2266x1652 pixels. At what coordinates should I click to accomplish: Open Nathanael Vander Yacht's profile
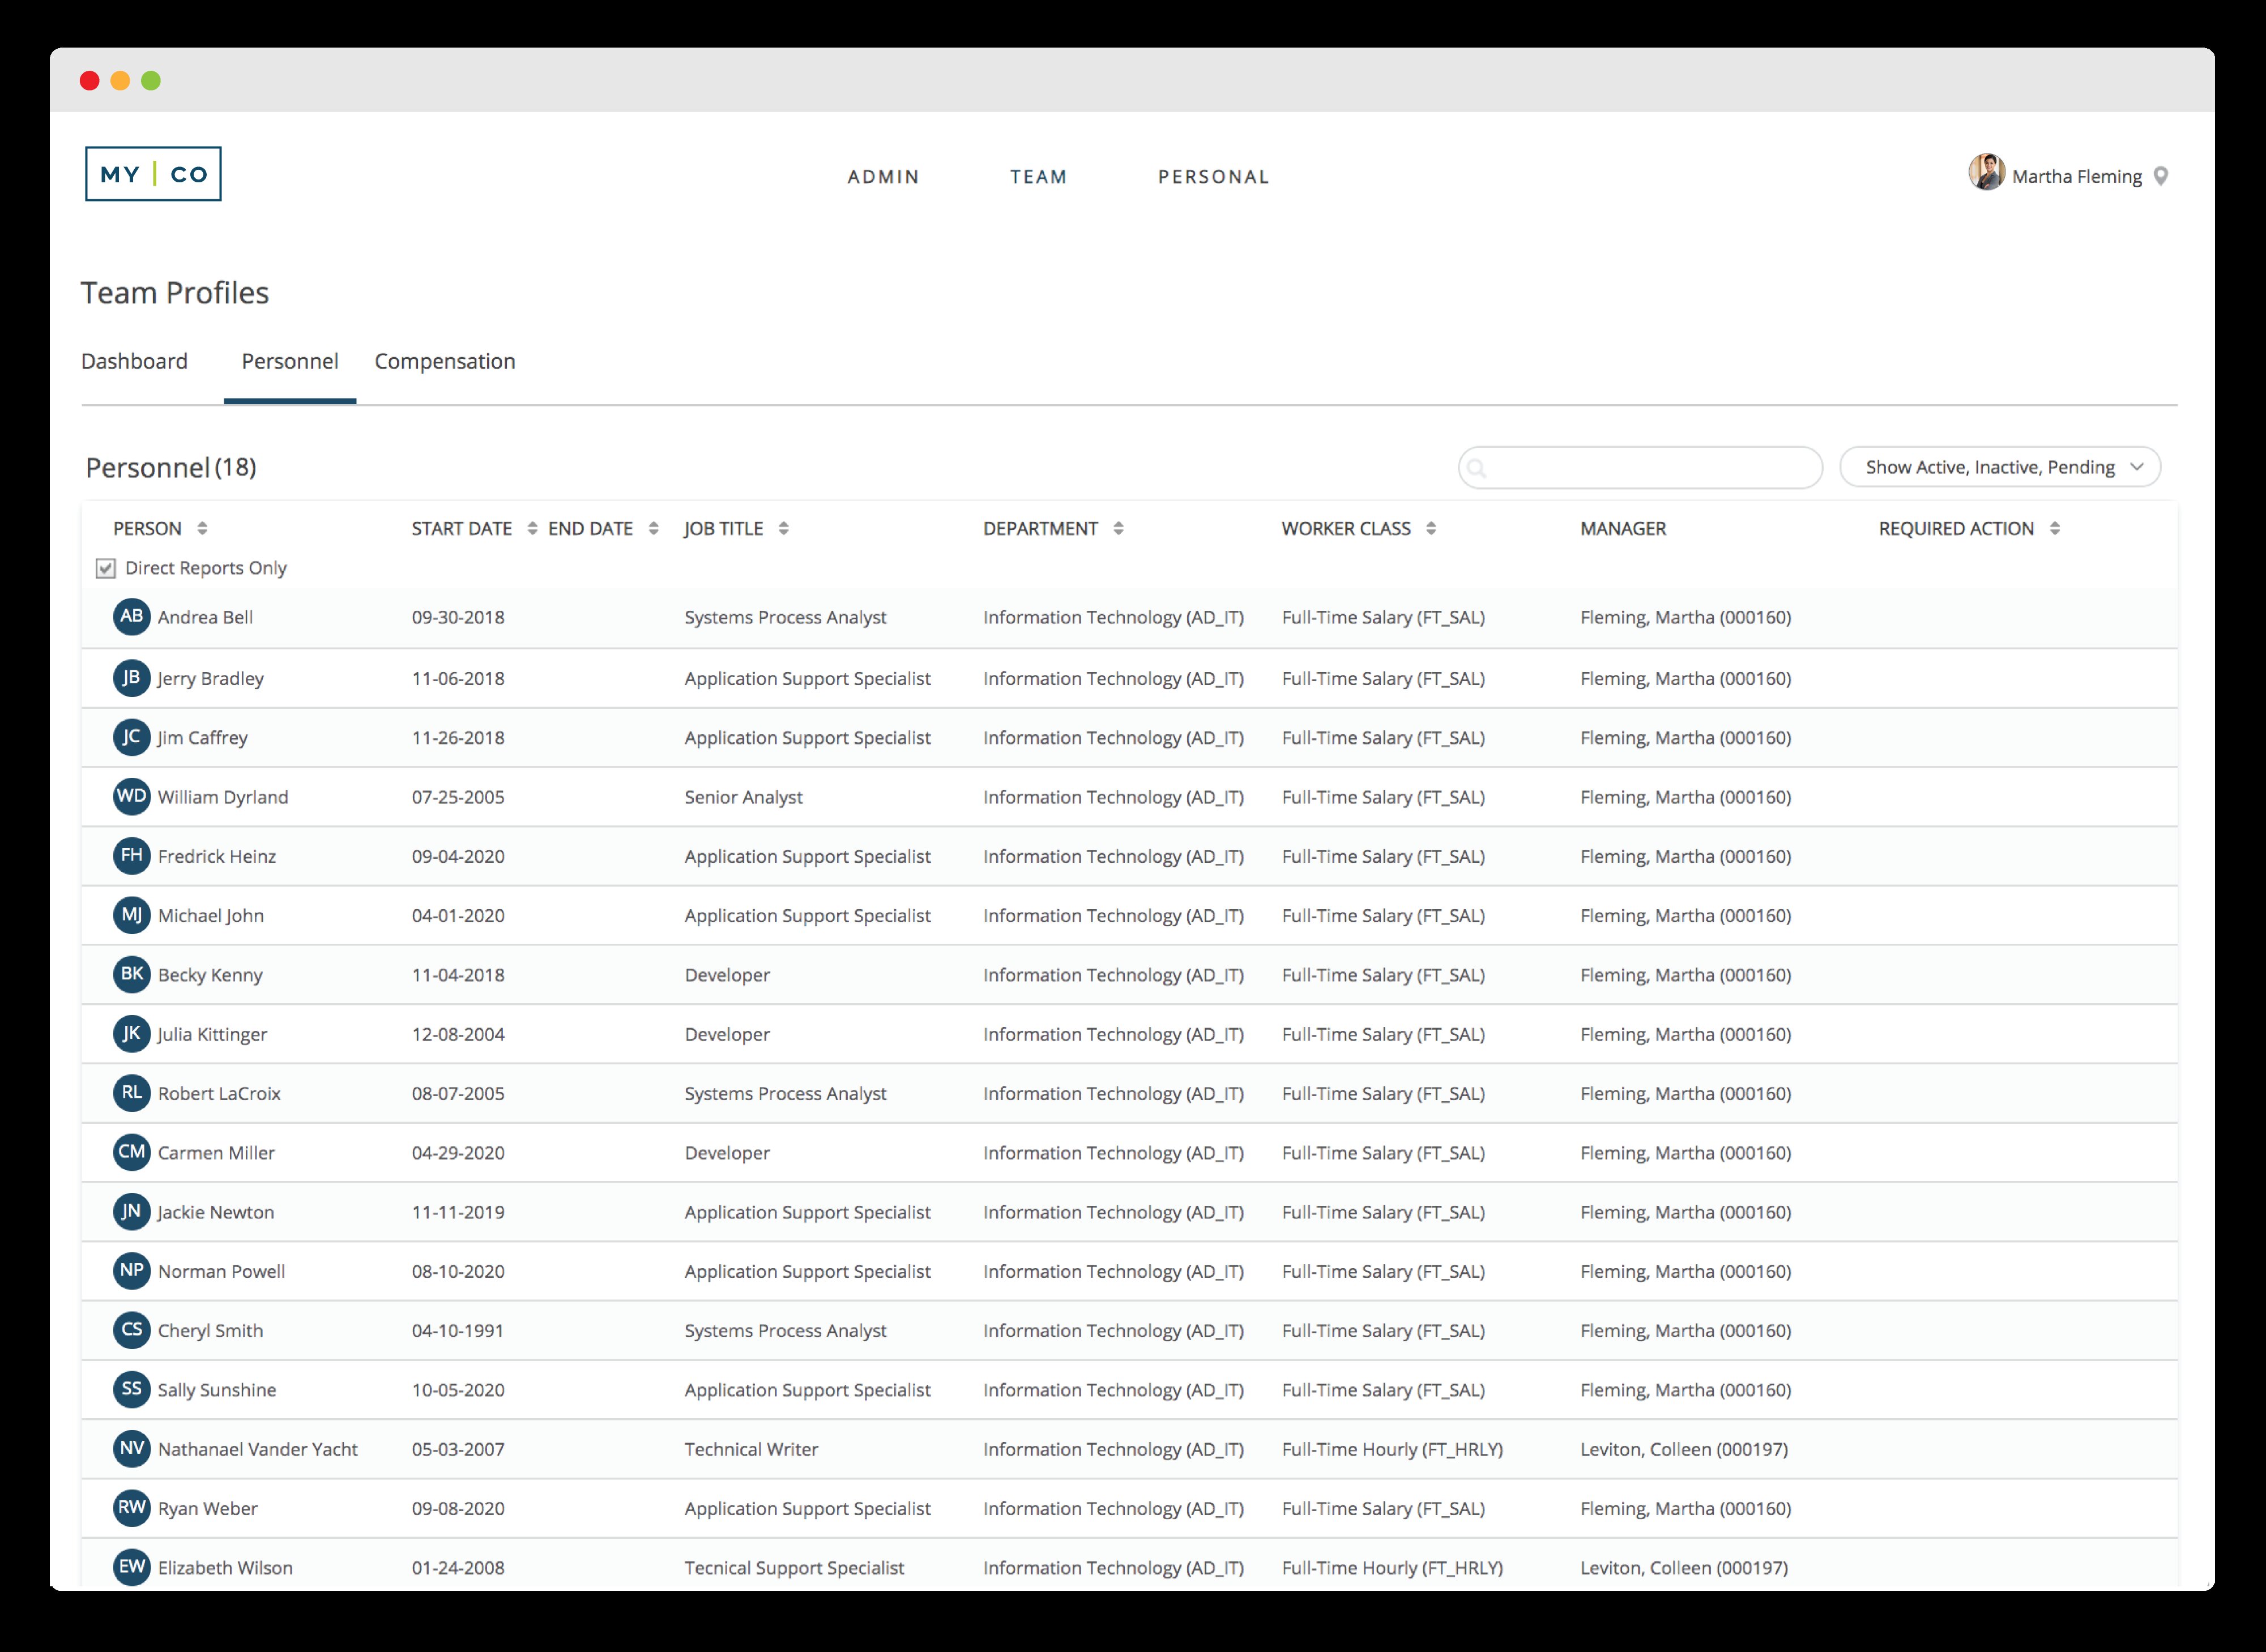point(257,1449)
